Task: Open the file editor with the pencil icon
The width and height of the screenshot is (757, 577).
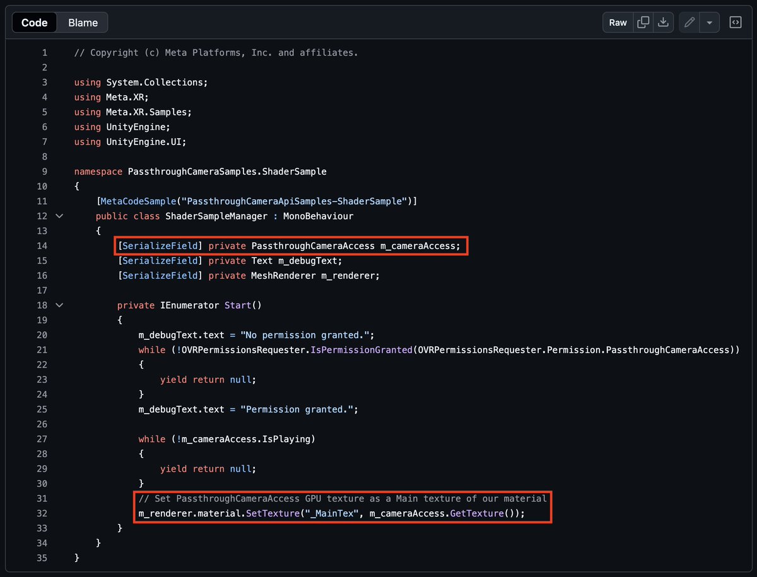Action: 689,21
